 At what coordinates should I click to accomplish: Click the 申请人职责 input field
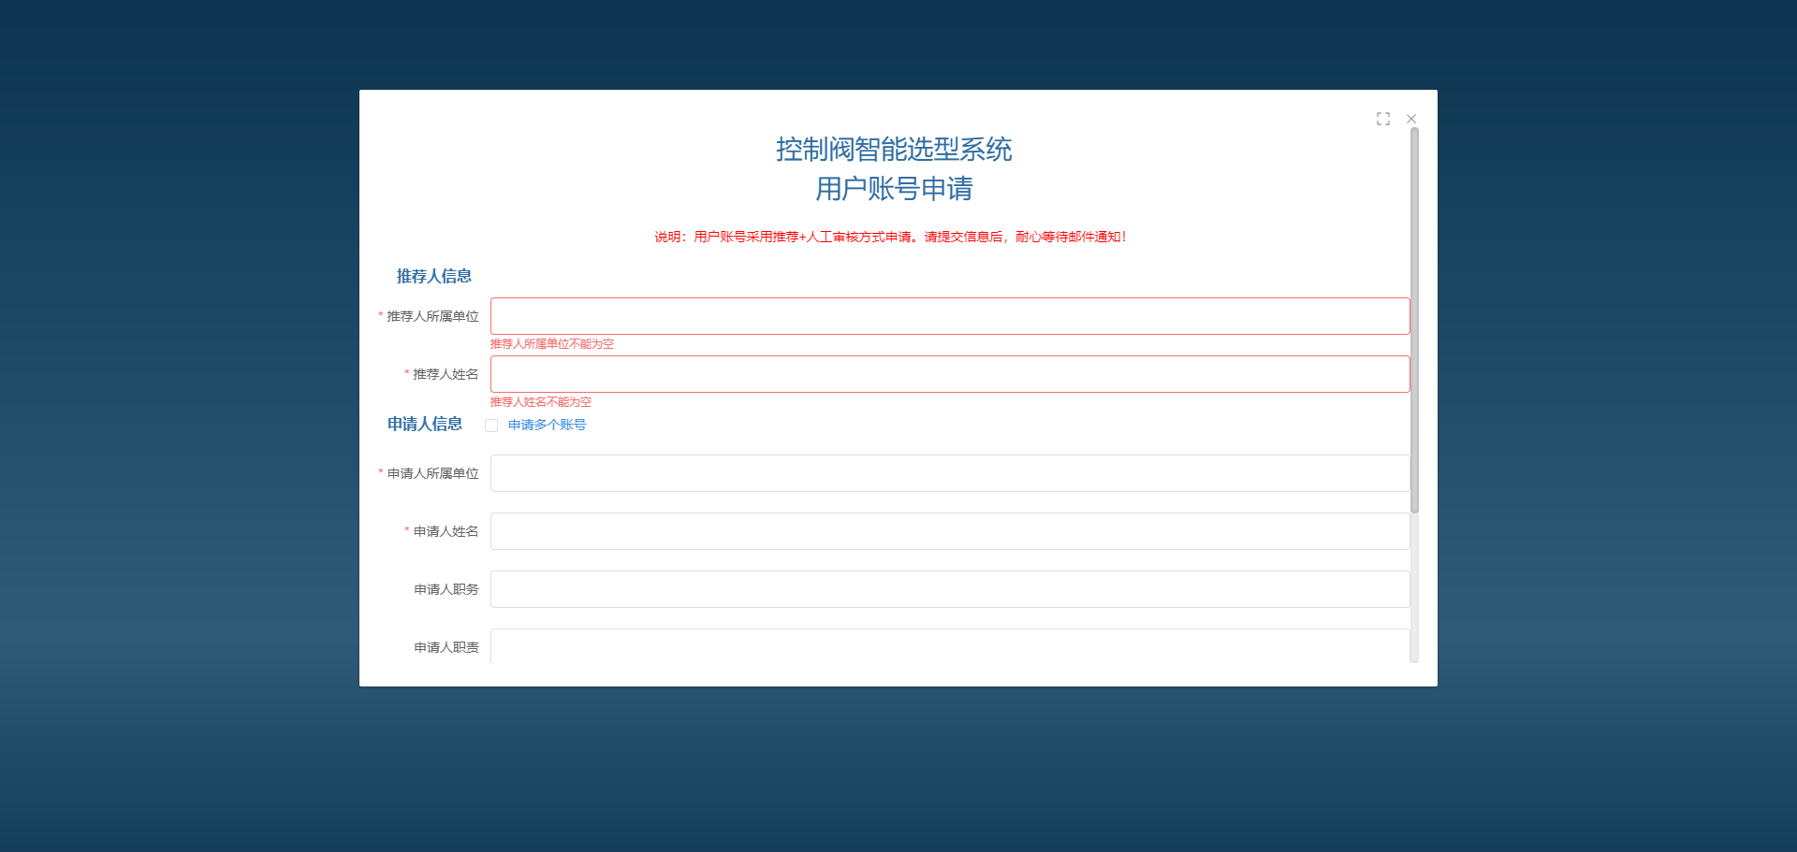tap(949, 646)
